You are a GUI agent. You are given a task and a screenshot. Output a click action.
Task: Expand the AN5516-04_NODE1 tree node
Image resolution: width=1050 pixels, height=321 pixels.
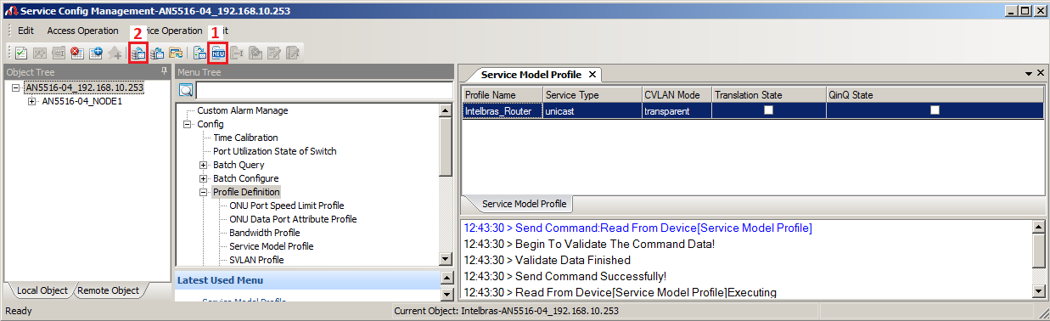click(32, 101)
